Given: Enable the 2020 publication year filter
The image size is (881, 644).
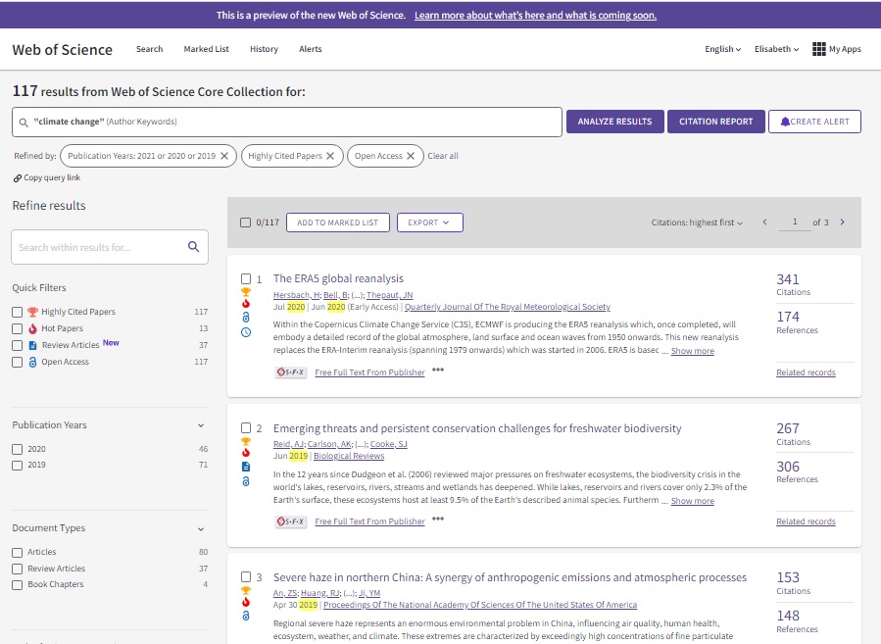Looking at the screenshot, I should (x=16, y=448).
